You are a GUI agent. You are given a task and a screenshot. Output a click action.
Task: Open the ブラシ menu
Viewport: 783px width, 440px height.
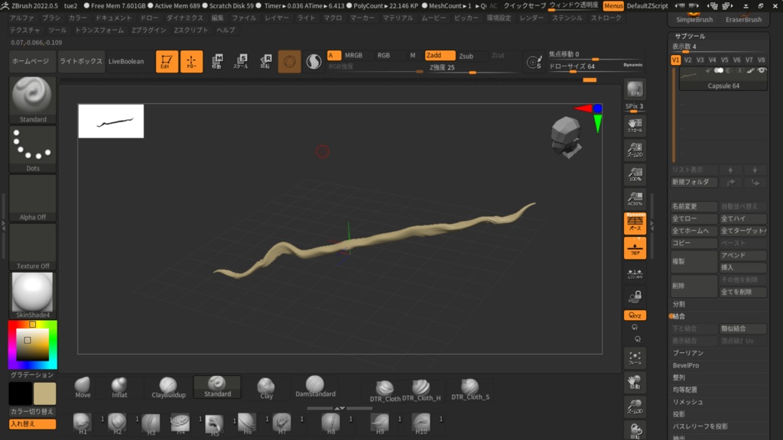point(51,18)
